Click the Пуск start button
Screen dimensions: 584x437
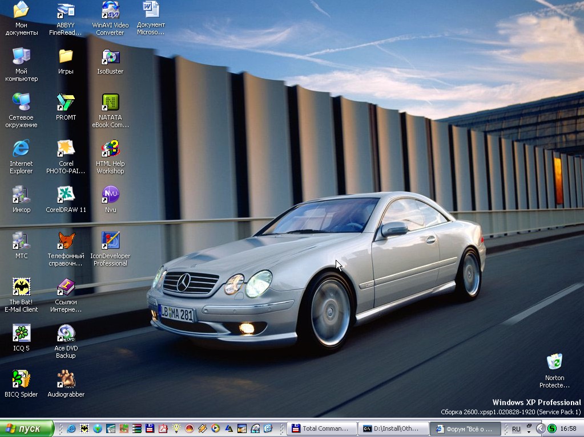point(27,428)
